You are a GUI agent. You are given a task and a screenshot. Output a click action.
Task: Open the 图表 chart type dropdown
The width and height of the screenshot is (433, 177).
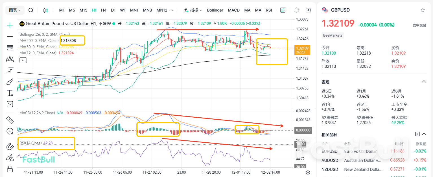click(14, 10)
